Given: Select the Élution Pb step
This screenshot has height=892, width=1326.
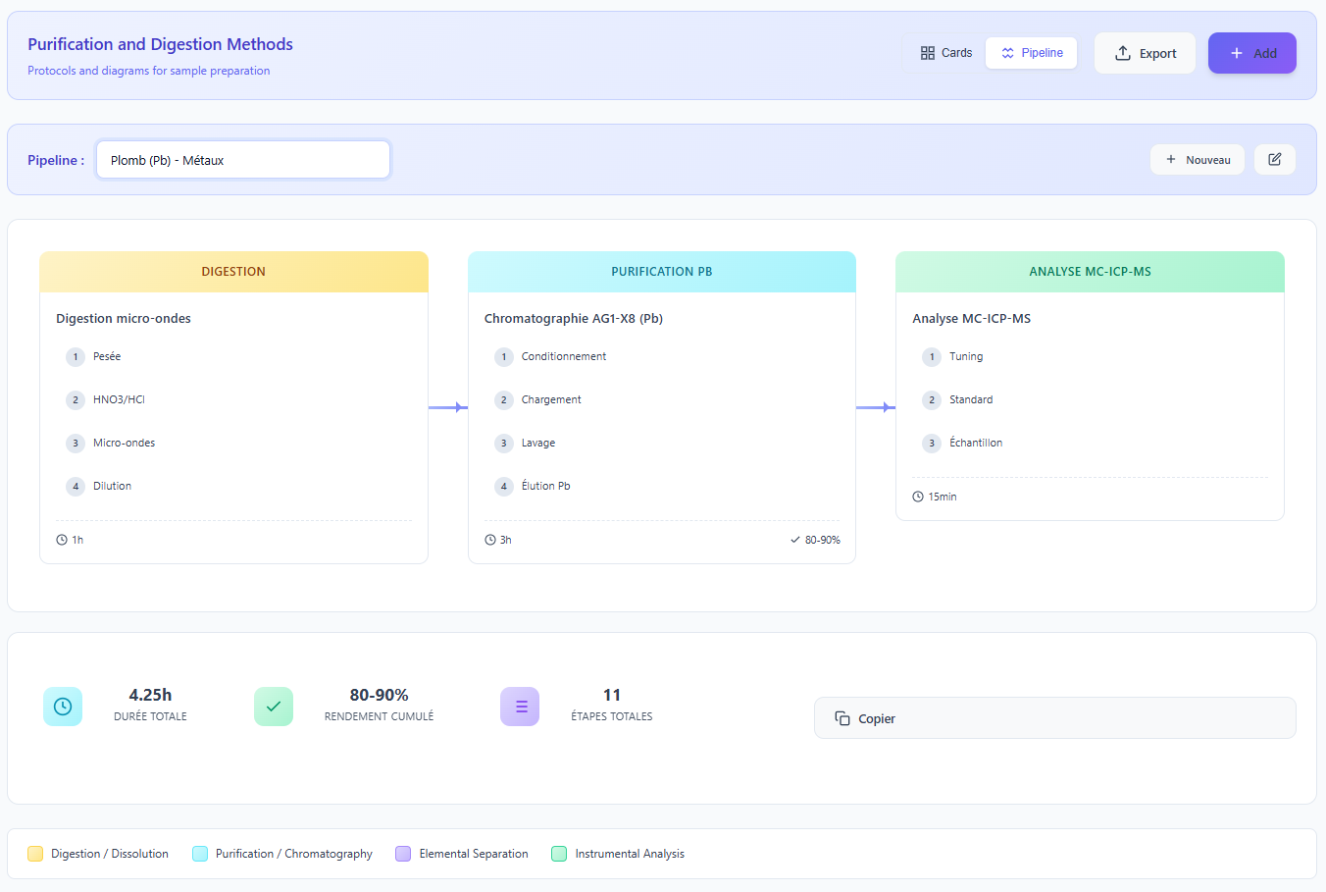Looking at the screenshot, I should coord(545,486).
